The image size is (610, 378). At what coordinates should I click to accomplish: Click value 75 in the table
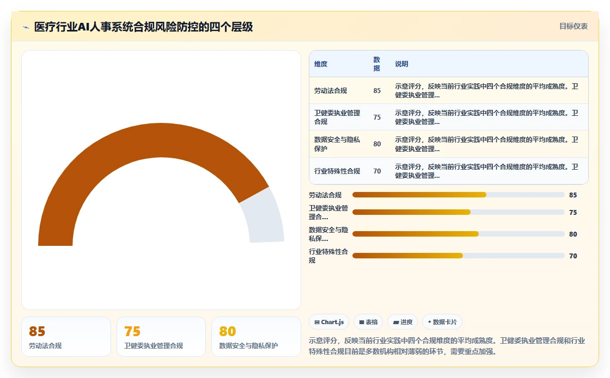[x=377, y=117]
